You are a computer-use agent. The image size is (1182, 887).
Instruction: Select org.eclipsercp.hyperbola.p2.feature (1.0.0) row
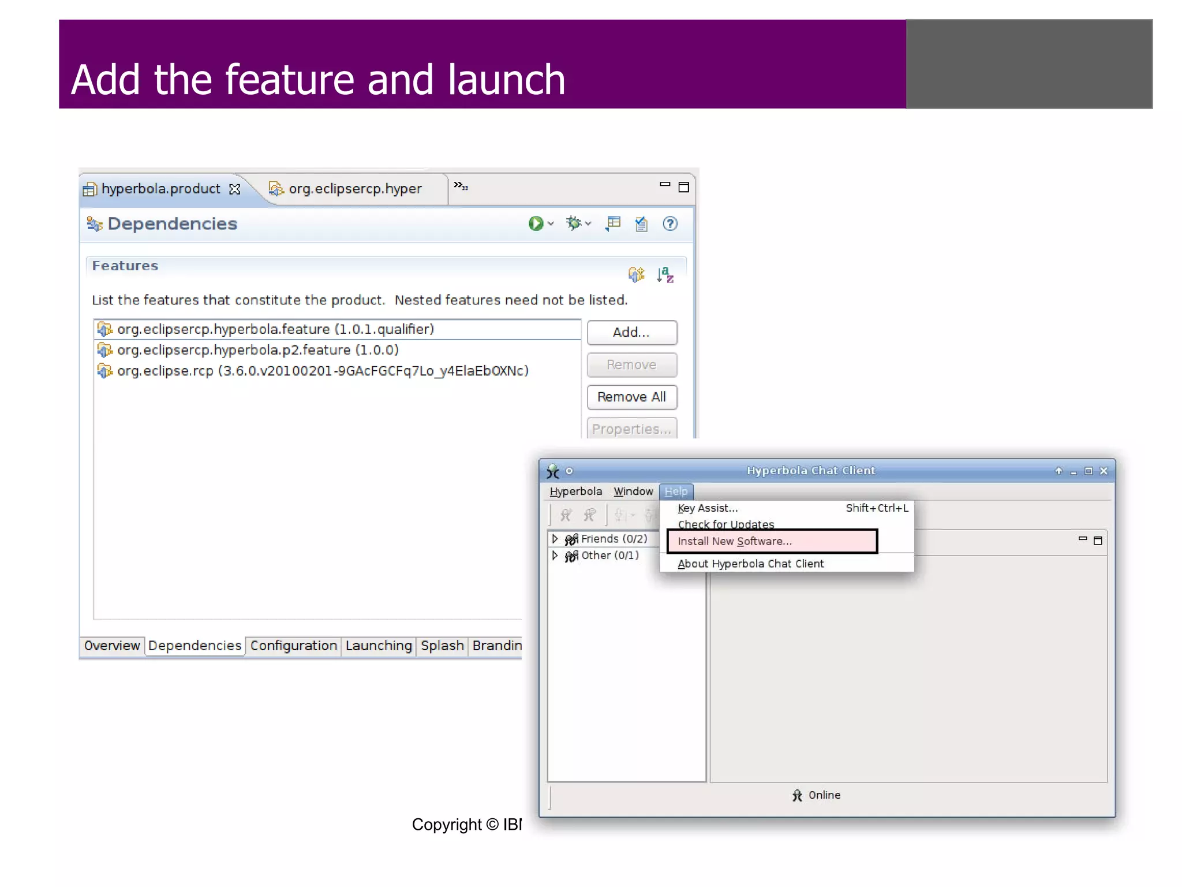(x=337, y=350)
